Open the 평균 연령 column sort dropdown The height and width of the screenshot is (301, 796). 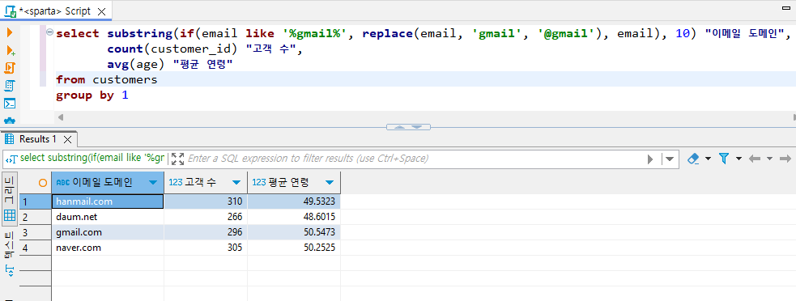tap(330, 183)
